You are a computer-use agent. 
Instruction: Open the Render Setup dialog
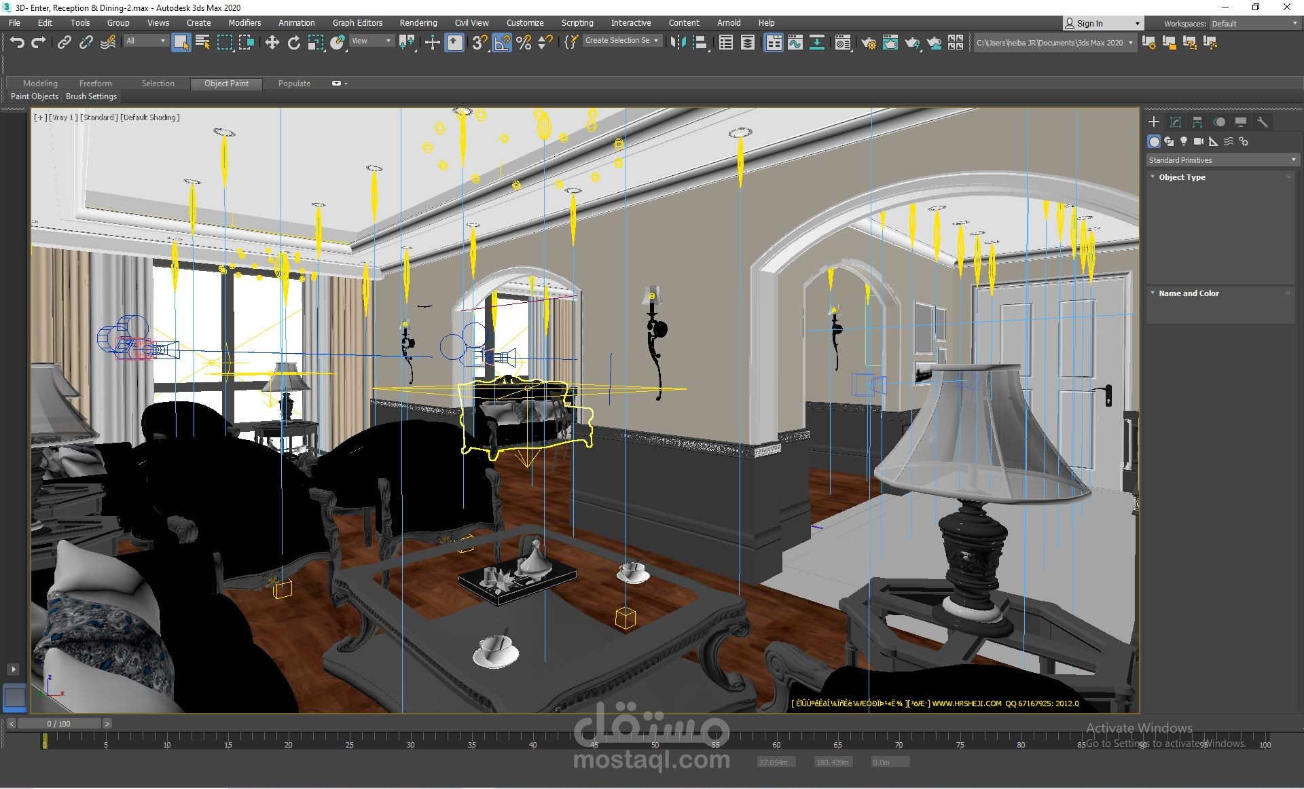[x=868, y=43]
